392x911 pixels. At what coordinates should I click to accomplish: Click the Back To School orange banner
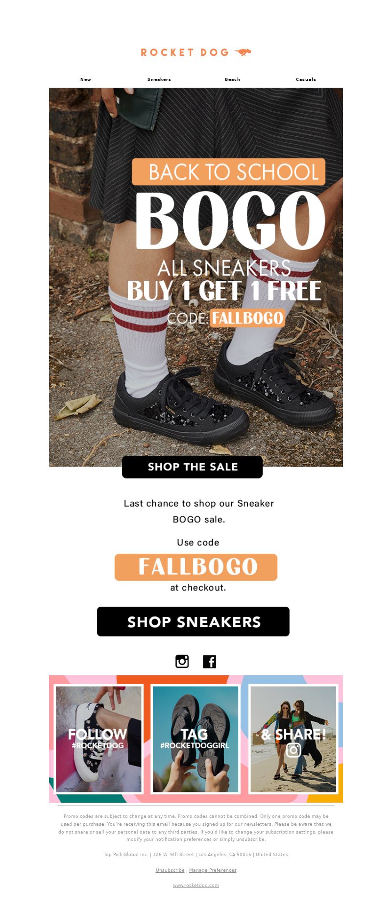229,172
